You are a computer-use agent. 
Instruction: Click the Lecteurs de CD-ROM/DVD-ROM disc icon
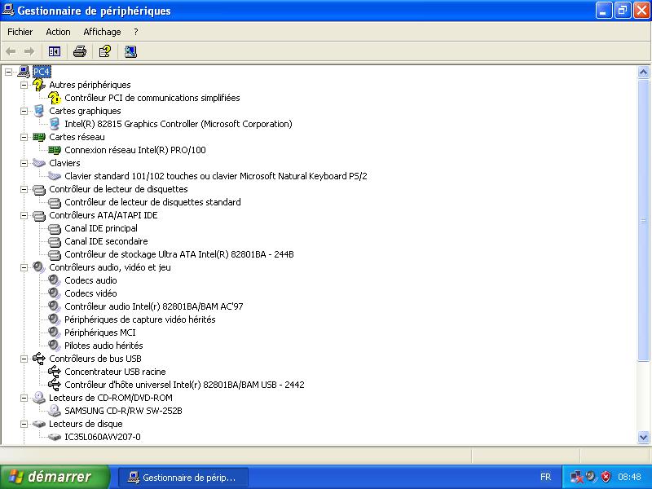click(38, 398)
